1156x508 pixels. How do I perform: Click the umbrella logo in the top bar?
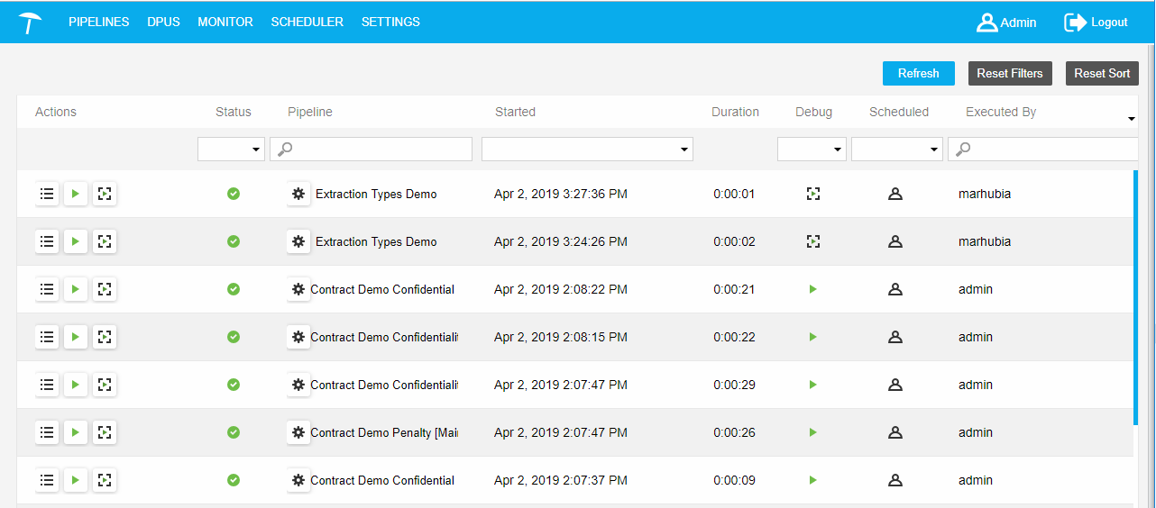click(30, 23)
